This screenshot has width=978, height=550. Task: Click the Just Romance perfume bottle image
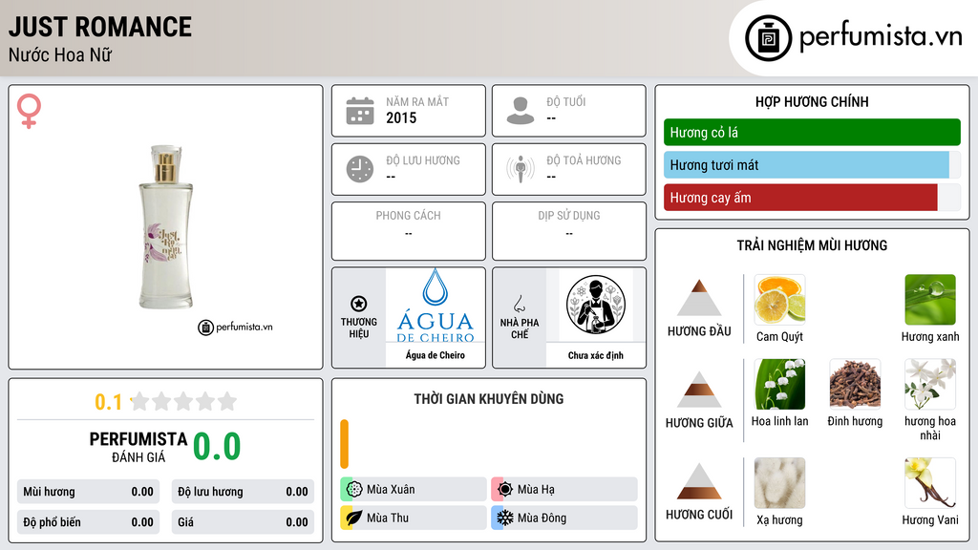[166, 227]
